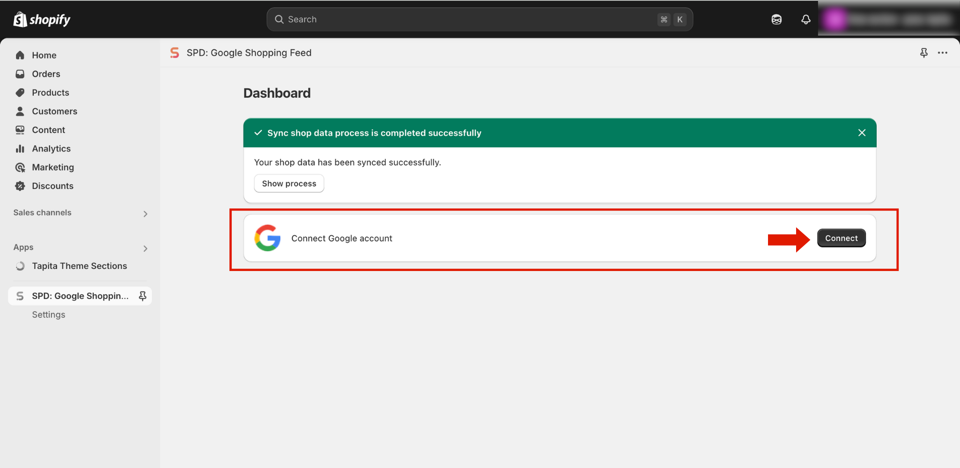The image size is (960, 468).
Task: Click the Discounts badge icon
Action: point(20,186)
